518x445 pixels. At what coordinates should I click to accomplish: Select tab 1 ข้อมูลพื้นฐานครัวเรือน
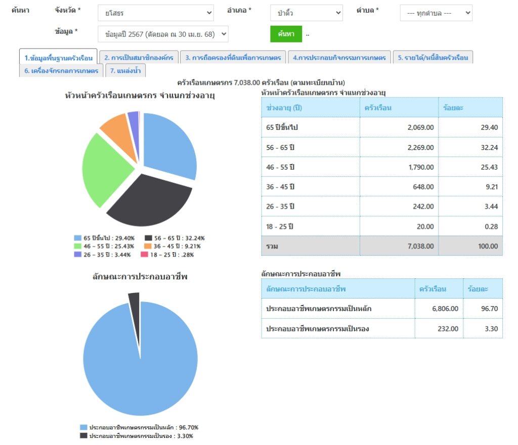(x=58, y=58)
